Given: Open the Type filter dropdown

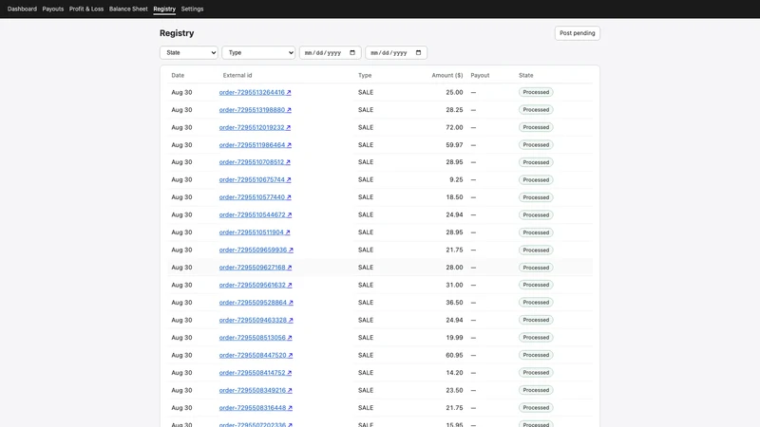Looking at the screenshot, I should coord(258,53).
